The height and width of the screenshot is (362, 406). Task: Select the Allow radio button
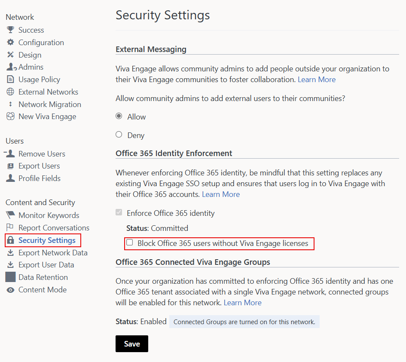pos(119,116)
